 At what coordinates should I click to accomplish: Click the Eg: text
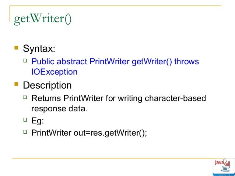(x=38, y=119)
